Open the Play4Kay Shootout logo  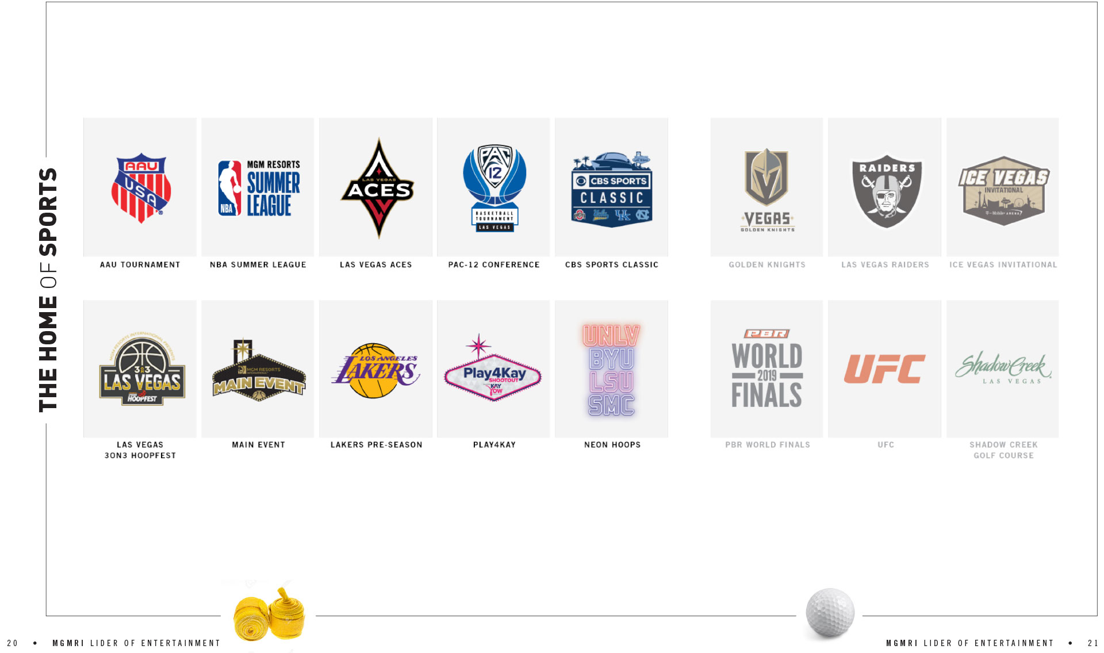(x=493, y=368)
